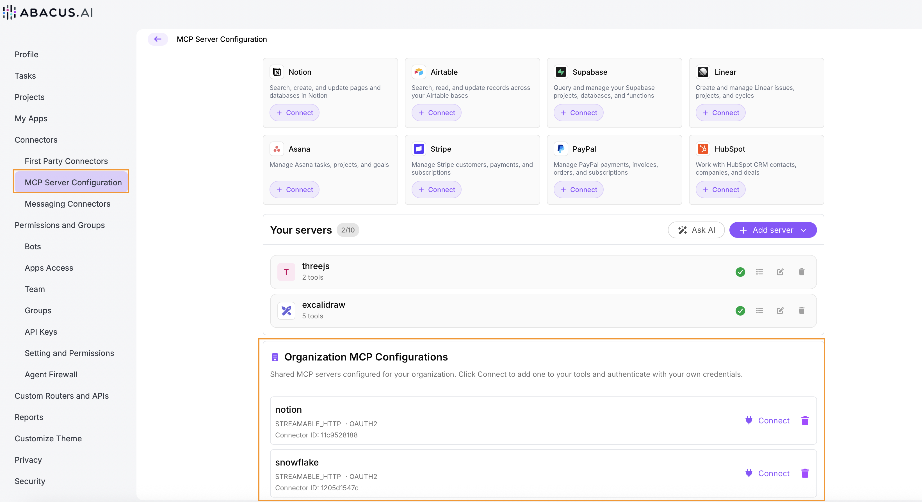Click the excalidraw '5 tools' label
922x502 pixels.
click(x=312, y=316)
